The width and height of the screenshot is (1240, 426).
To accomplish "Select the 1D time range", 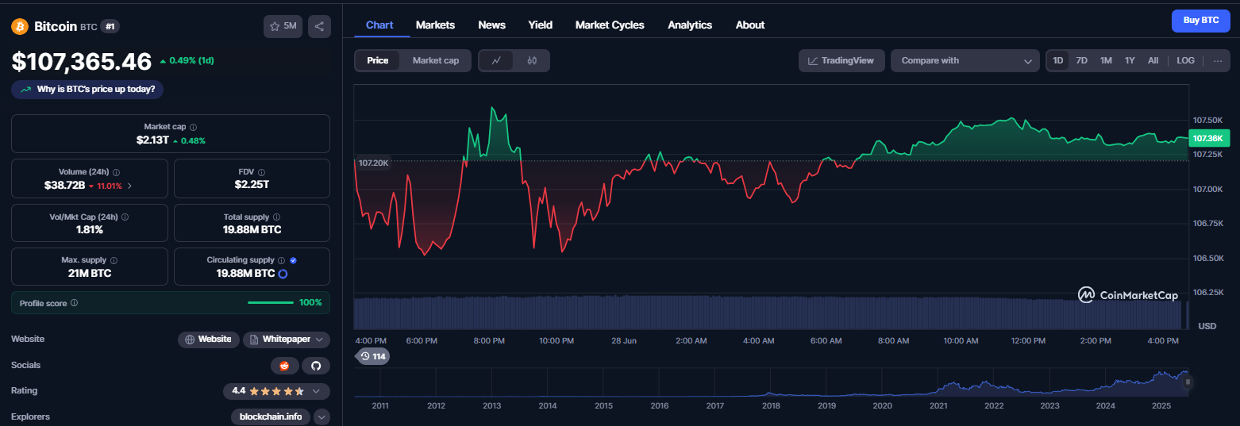I will tap(1058, 60).
